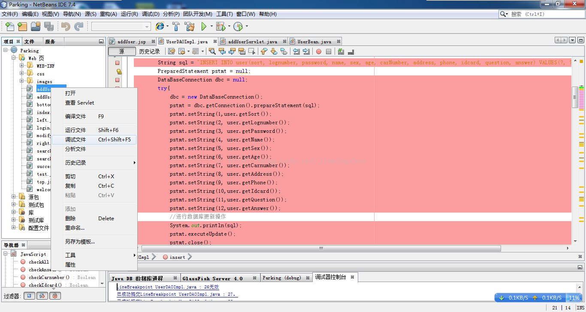The height and width of the screenshot is (312, 586).
Task: Open the project configuration combo box
Action: (x=121, y=27)
